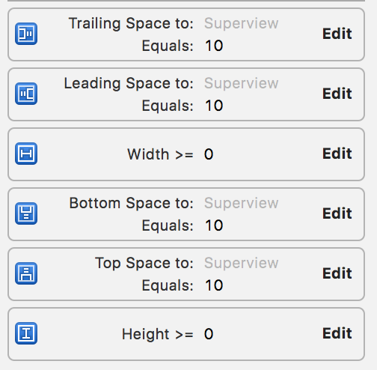
Task: Select the Trailing Space to Superview row
Action: [x=186, y=34]
